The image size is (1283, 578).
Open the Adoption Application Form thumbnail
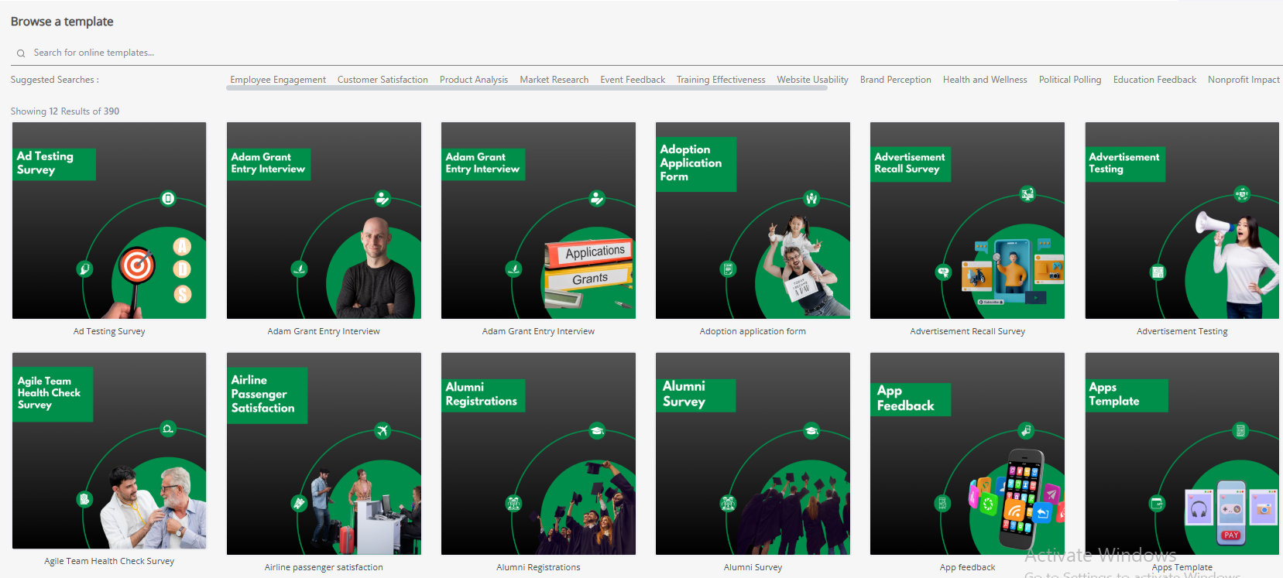753,221
